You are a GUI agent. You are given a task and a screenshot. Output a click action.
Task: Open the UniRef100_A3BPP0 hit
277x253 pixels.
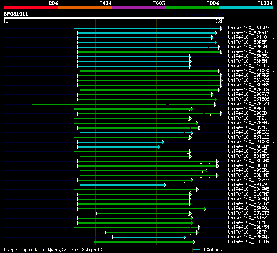click(x=248, y=232)
